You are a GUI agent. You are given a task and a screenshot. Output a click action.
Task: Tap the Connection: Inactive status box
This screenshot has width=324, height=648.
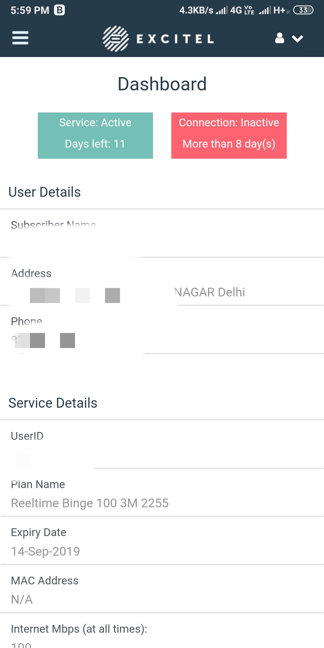pos(229,135)
